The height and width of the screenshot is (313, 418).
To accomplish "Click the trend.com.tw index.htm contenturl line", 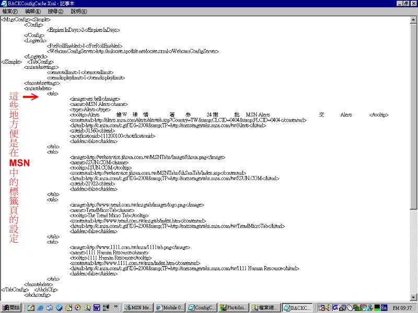I will click(x=138, y=221).
